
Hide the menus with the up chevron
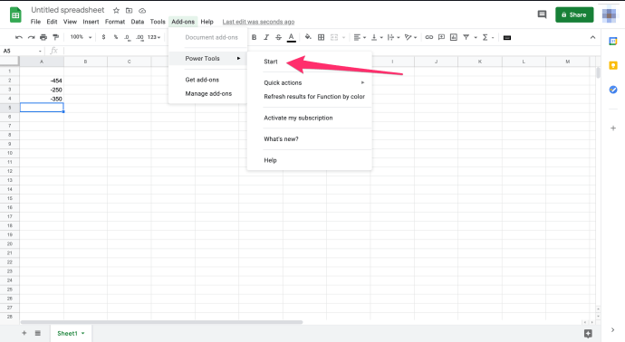pos(592,37)
